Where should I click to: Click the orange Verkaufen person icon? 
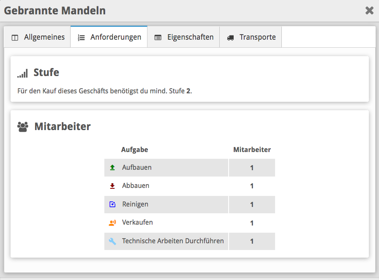tap(112, 223)
